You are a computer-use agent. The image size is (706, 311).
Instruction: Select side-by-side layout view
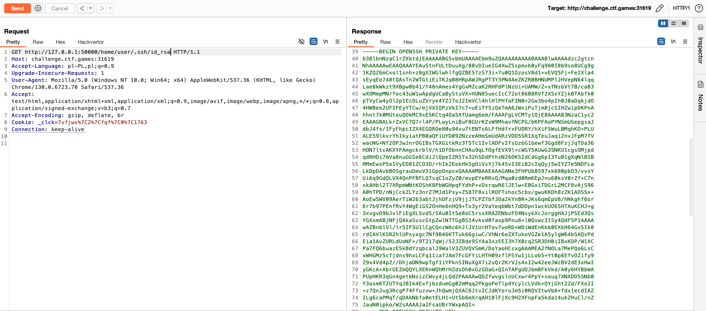(663, 23)
